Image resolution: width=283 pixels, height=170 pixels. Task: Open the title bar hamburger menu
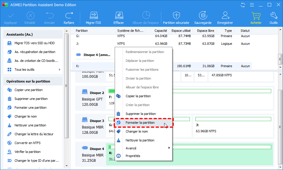(x=251, y=5)
